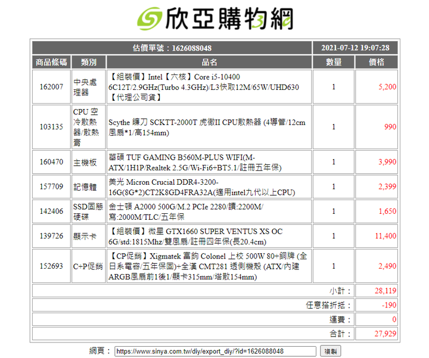Click quote number 估價單號：1626088048 header

click(172, 48)
